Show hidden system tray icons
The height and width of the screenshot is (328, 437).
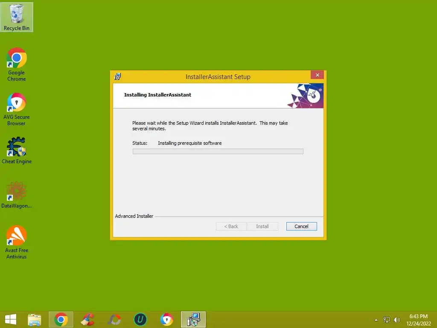coord(376,320)
